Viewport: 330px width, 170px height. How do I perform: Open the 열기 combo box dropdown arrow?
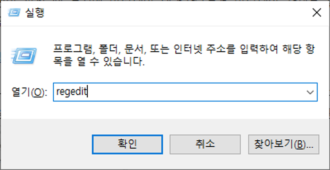click(310, 92)
